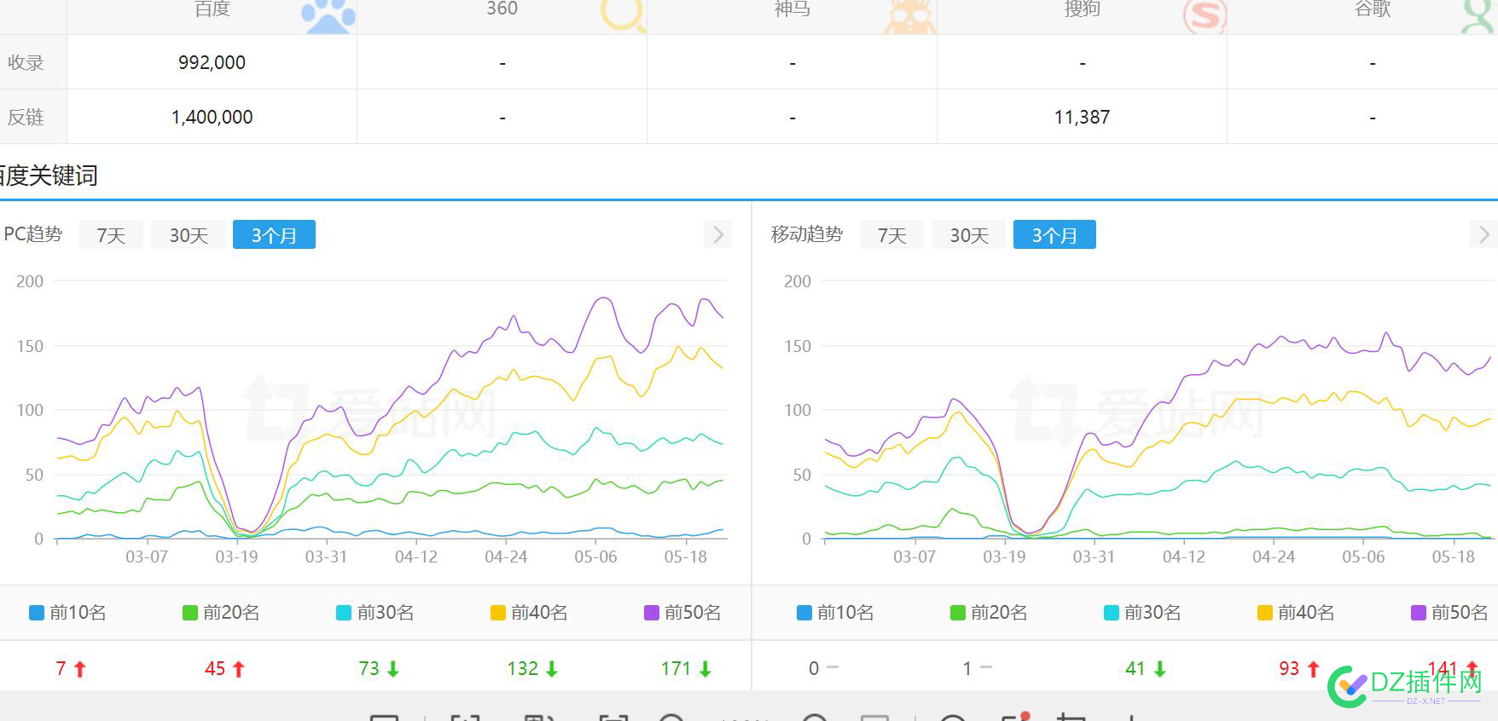This screenshot has width=1498, height=721.
Task: Expand PC trend panel with right chevron
Action: coord(717,234)
